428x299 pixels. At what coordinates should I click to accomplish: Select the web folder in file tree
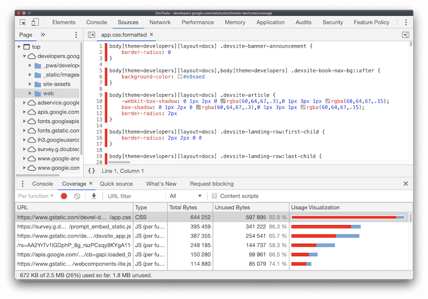pyautogui.click(x=48, y=94)
